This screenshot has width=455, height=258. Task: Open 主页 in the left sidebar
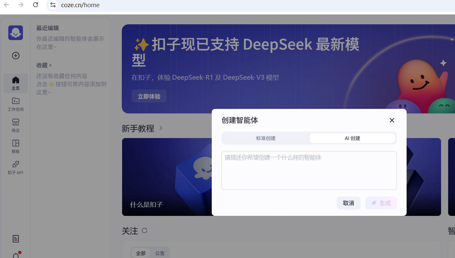coord(16,83)
